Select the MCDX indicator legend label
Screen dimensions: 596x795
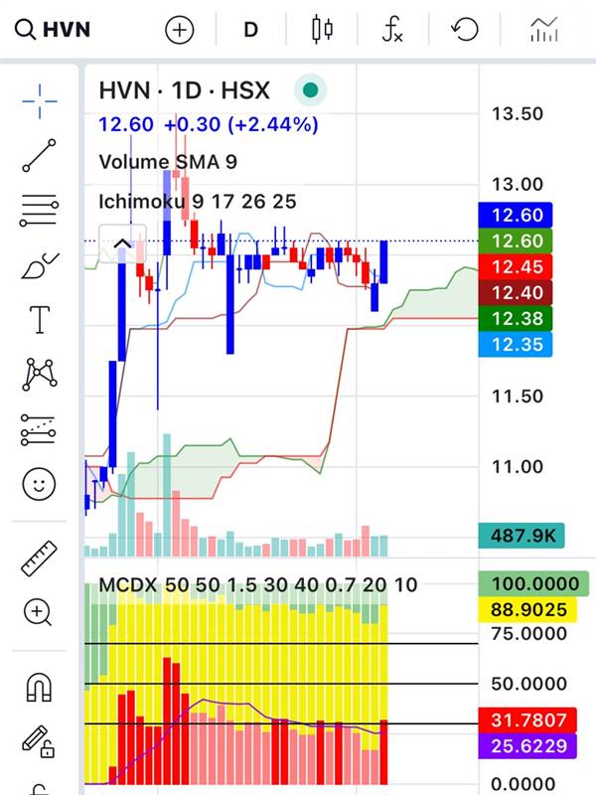click(258, 585)
